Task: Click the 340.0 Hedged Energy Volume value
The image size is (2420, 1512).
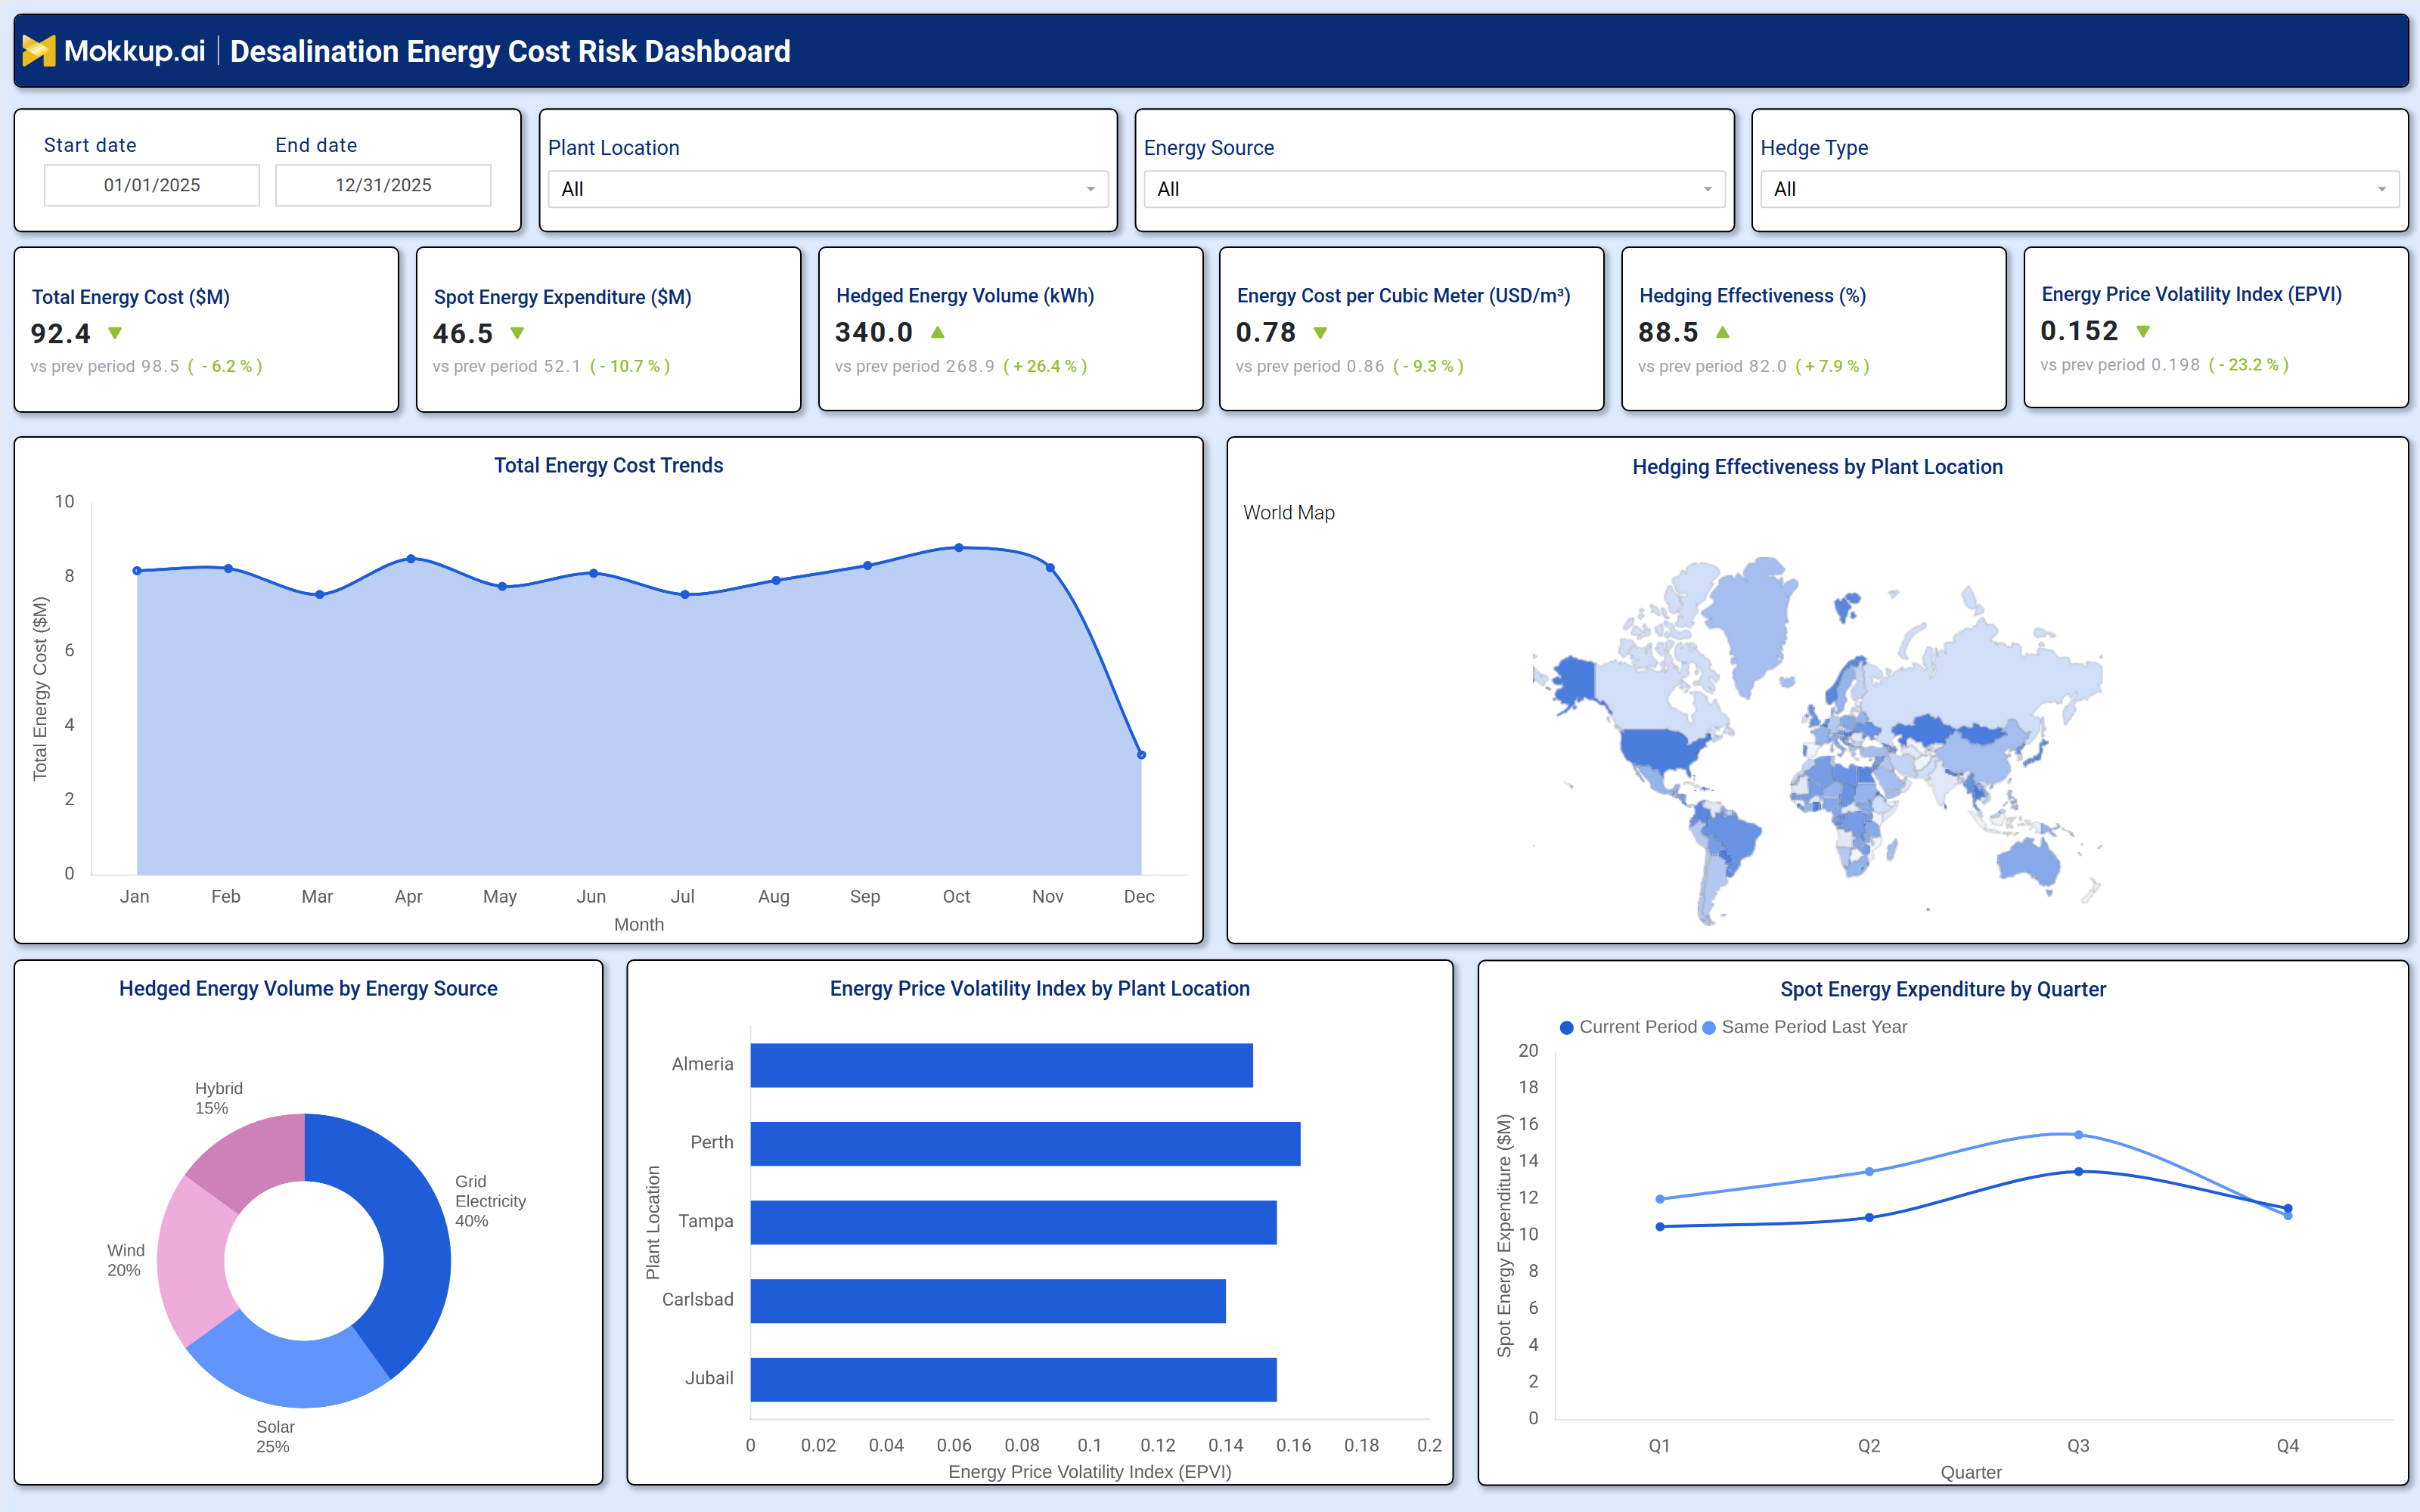Action: point(874,332)
